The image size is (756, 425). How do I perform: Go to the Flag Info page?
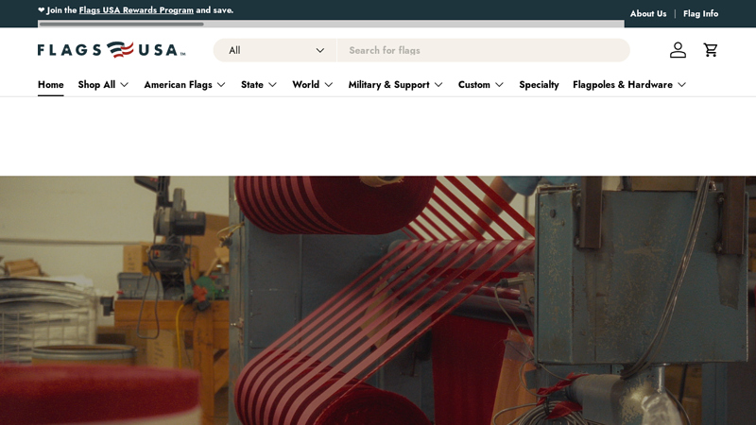click(700, 13)
